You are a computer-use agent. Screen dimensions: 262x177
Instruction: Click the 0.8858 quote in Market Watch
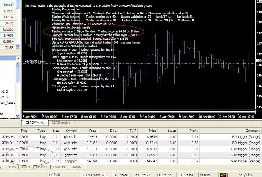(8, 29)
